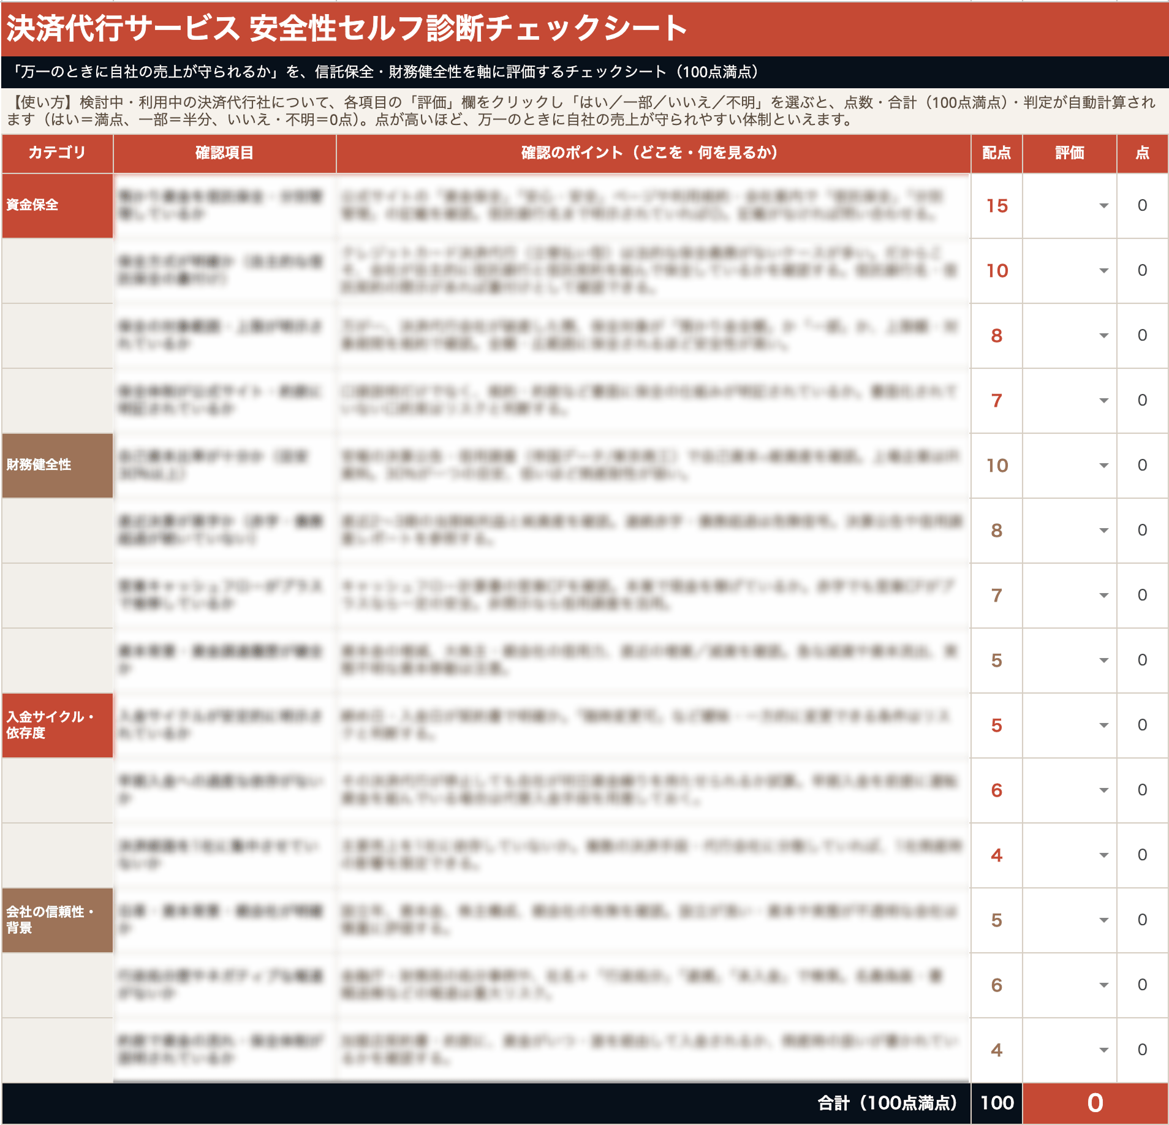Open the 評価 dropdown in the 会社の信頼性・背景 5-point row

tap(1103, 920)
